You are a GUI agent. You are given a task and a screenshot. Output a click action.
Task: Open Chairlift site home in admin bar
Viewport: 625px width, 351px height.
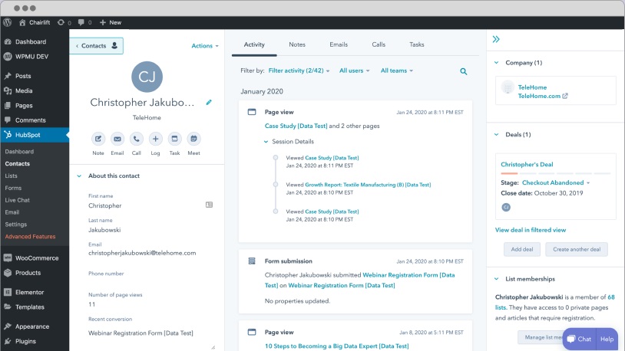[x=35, y=22]
